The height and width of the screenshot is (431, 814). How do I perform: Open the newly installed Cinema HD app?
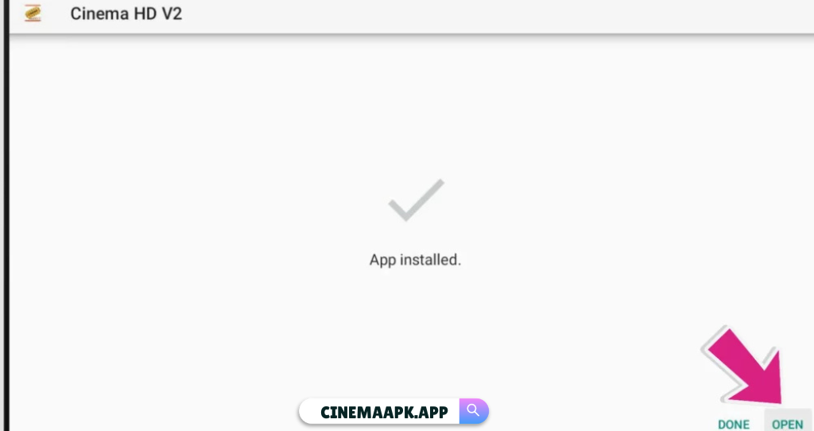pyautogui.click(x=788, y=424)
